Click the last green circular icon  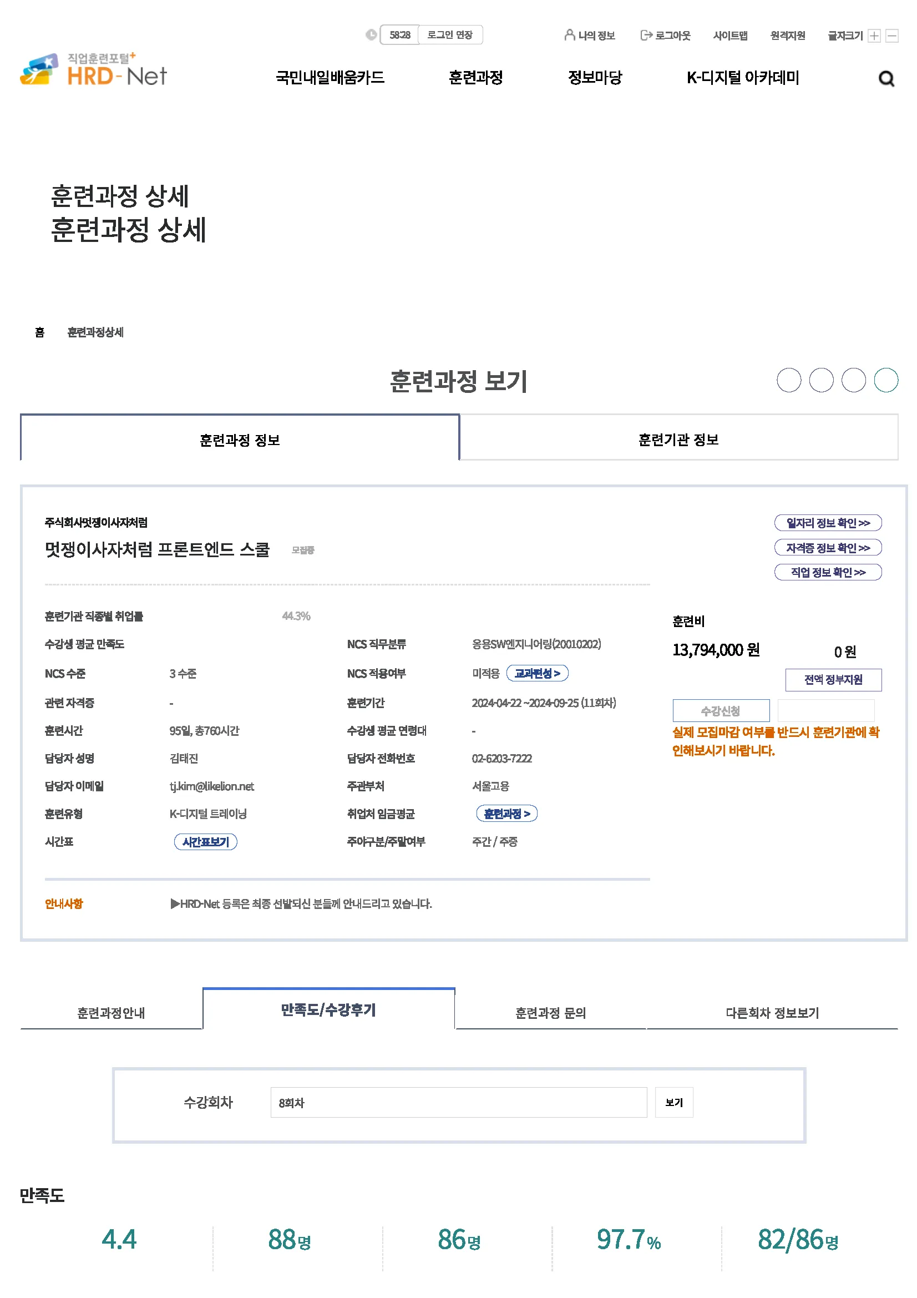click(x=885, y=380)
